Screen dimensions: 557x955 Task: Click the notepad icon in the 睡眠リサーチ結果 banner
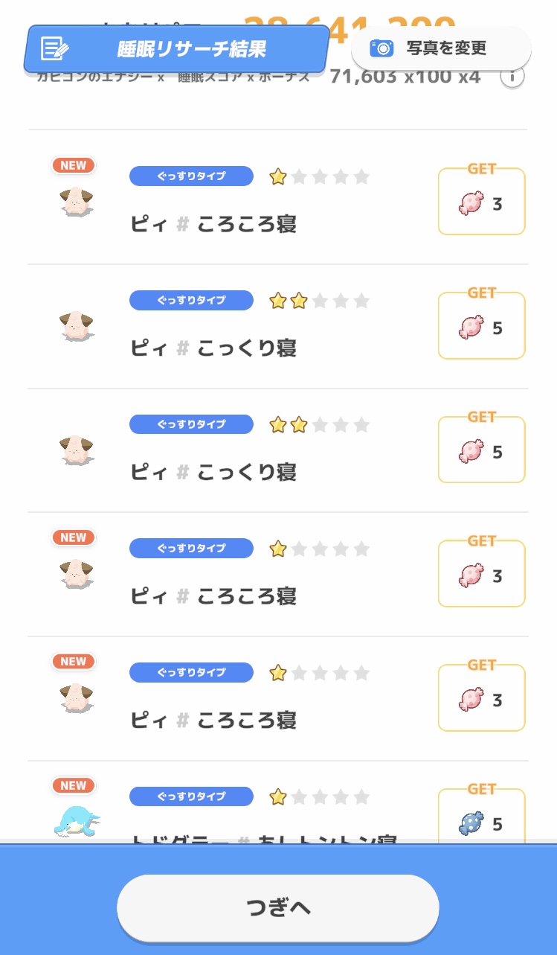pos(55,48)
